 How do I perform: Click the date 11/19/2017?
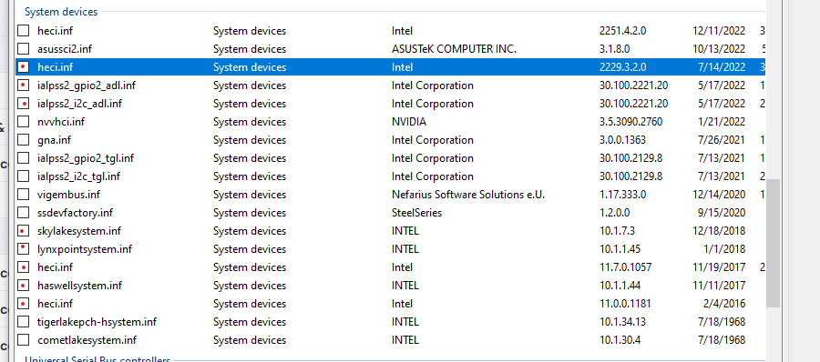click(718, 267)
